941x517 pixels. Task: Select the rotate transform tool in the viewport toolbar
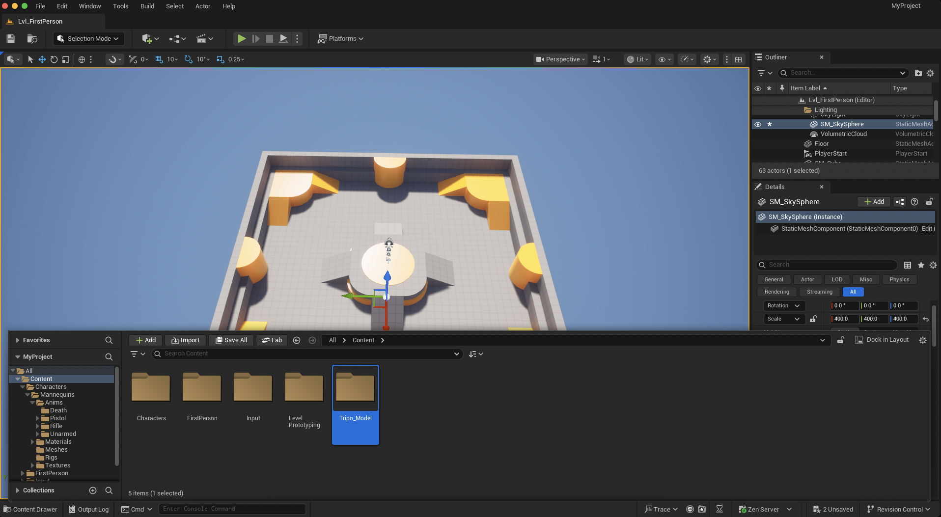pyautogui.click(x=54, y=59)
